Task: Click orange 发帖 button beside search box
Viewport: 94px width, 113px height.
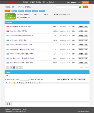Action: point(85,7)
